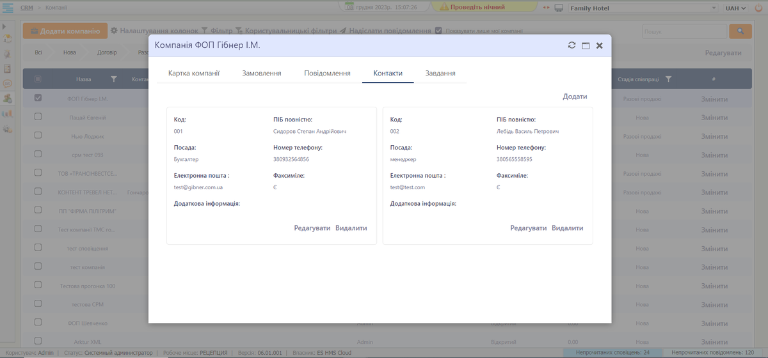Expand the Family Hotel selection dropdown
The image size is (768, 358).
(x=715, y=8)
